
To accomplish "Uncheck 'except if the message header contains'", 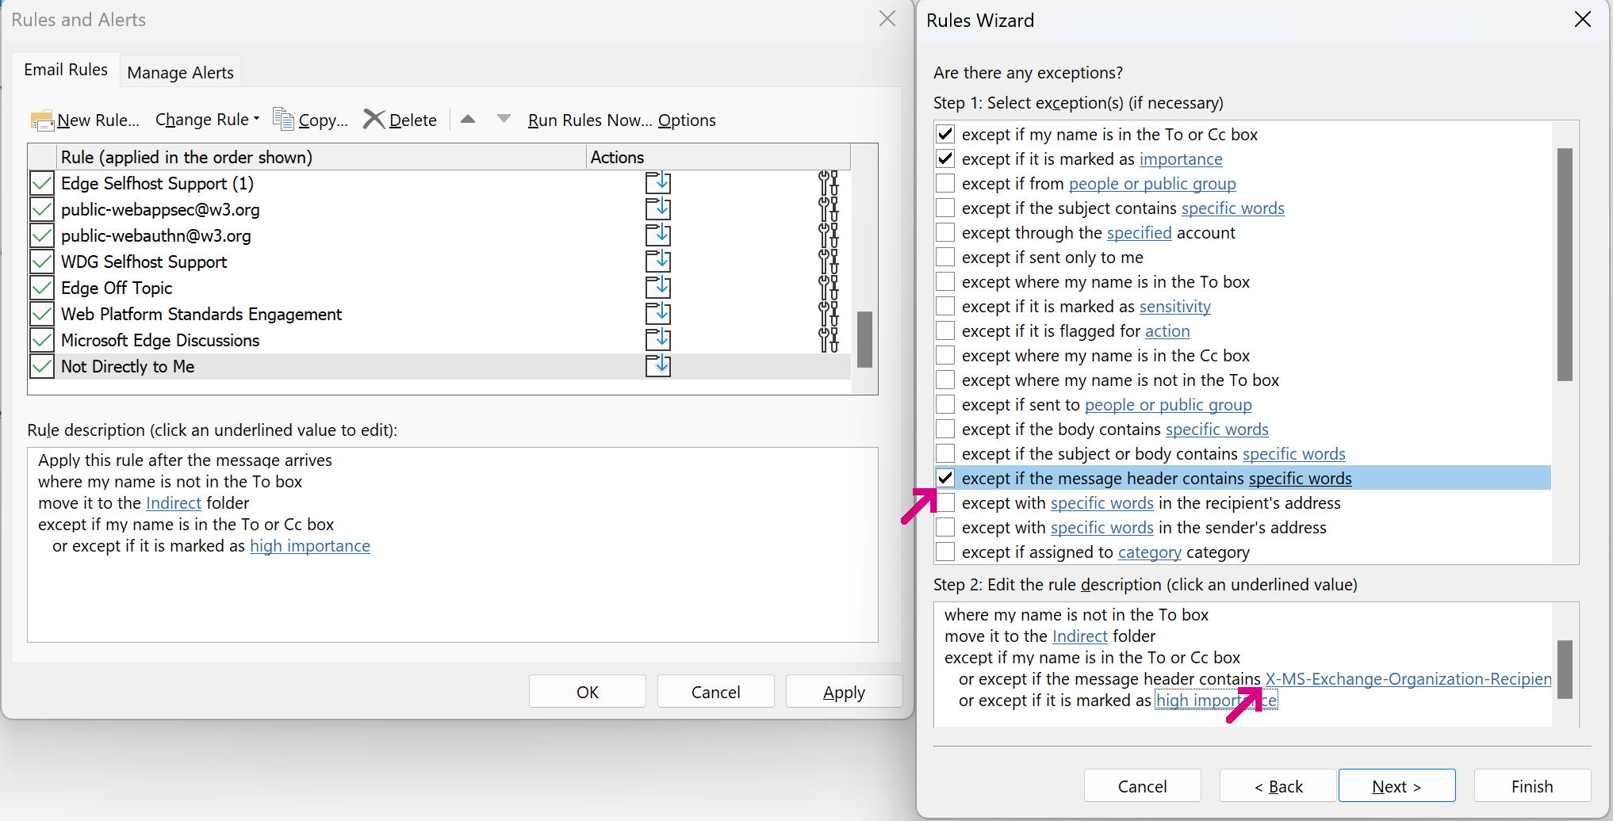I will [x=945, y=479].
